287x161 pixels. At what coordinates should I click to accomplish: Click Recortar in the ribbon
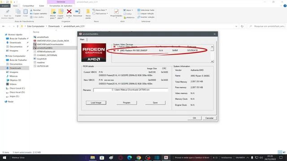click(x=35, y=10)
